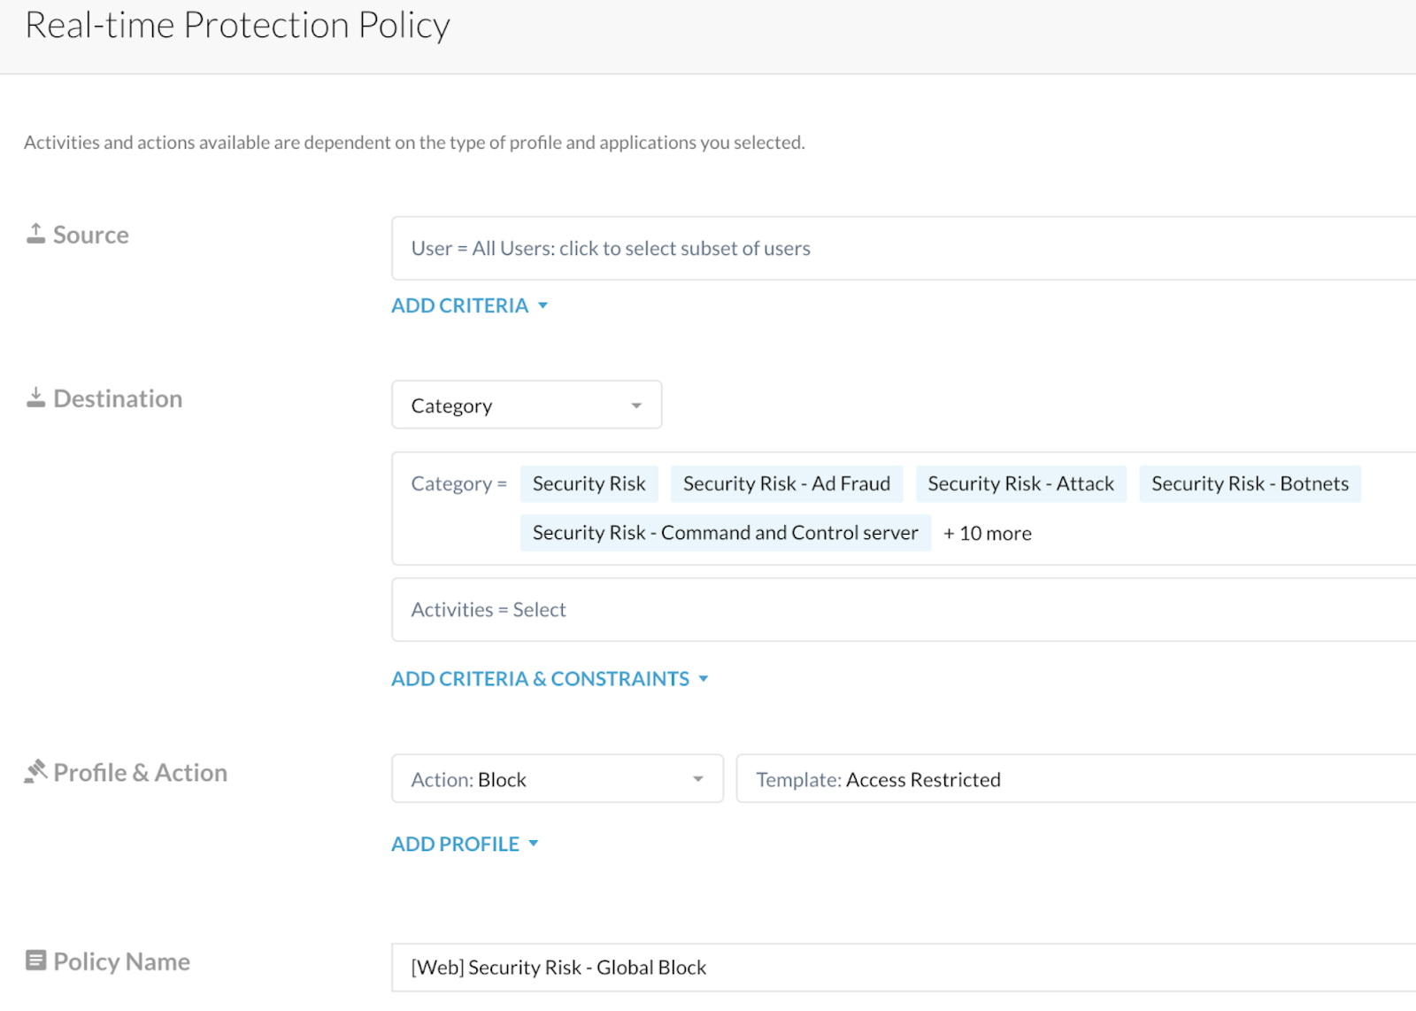
Task: Click the activities and actions description text
Action: click(x=414, y=143)
